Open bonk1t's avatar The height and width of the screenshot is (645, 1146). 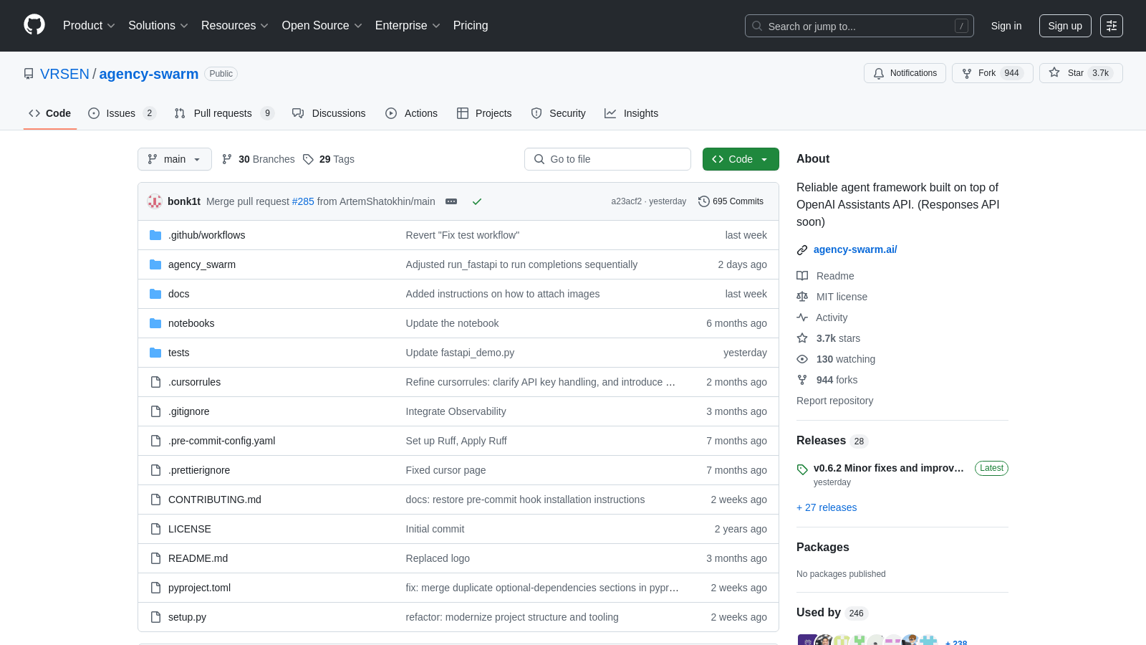tap(155, 201)
